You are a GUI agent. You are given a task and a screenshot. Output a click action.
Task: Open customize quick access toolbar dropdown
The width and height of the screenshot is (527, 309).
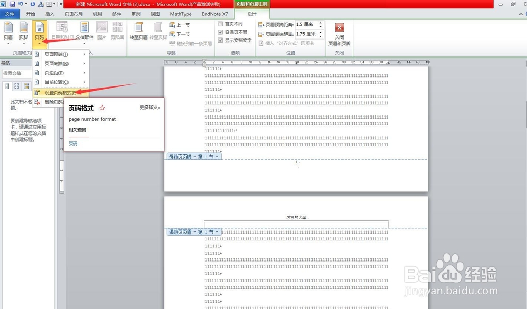(x=61, y=4)
